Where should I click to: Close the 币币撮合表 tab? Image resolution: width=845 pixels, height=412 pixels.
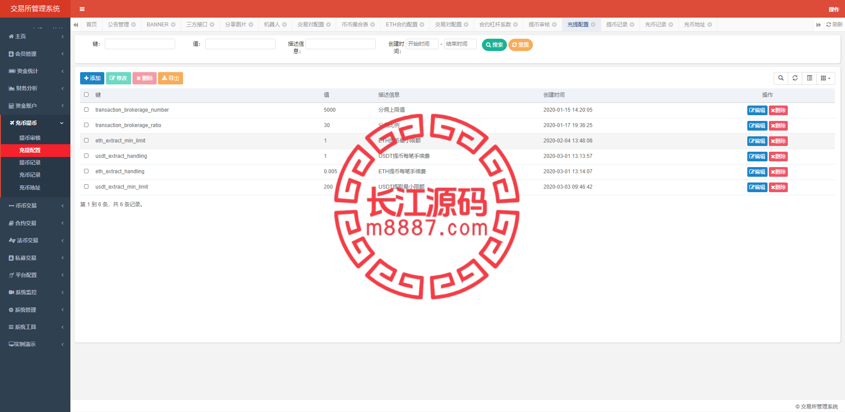(372, 25)
